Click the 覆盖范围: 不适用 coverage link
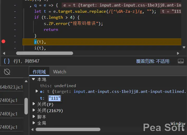The height and width of the screenshot is (135, 187). [153, 61]
